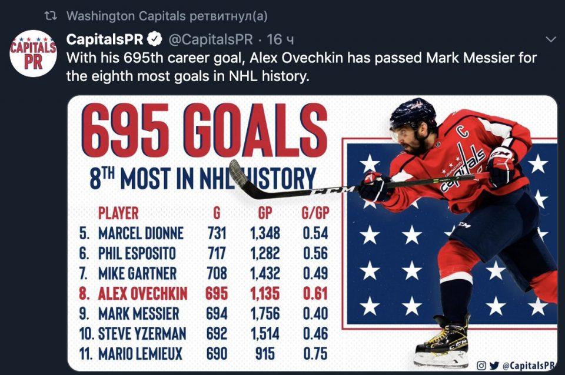This screenshot has height=375, width=565.
Task: Click the G/GP column header
Action: pyautogui.click(x=315, y=212)
